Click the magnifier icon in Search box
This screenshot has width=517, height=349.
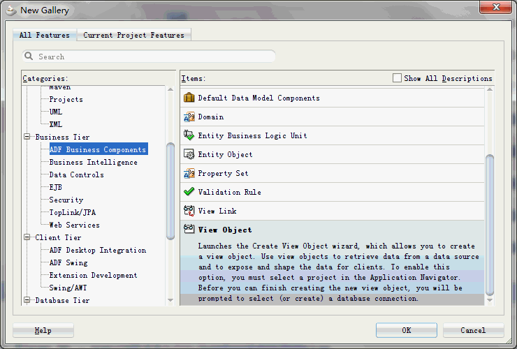(29, 56)
